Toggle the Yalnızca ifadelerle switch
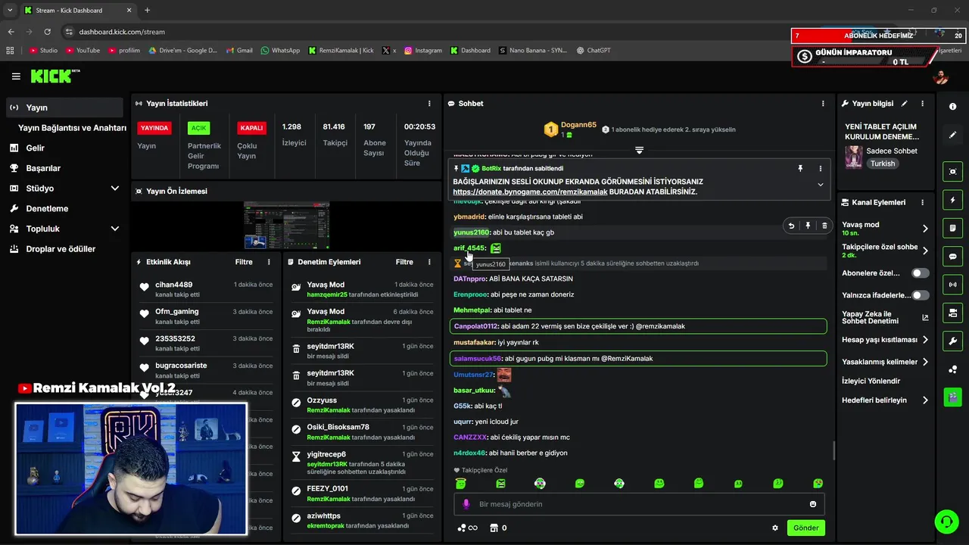This screenshot has width=969, height=545. click(x=920, y=295)
